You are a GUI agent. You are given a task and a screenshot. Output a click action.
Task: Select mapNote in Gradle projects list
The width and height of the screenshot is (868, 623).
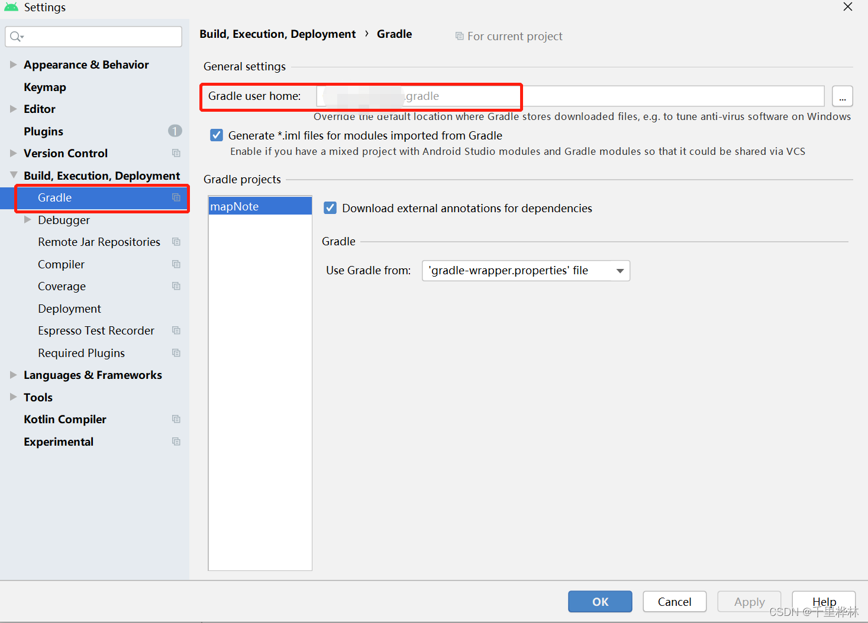pos(260,206)
